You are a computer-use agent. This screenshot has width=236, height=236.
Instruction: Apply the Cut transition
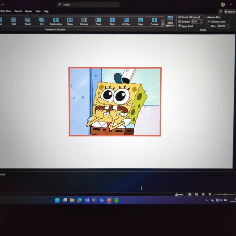pos(42,22)
